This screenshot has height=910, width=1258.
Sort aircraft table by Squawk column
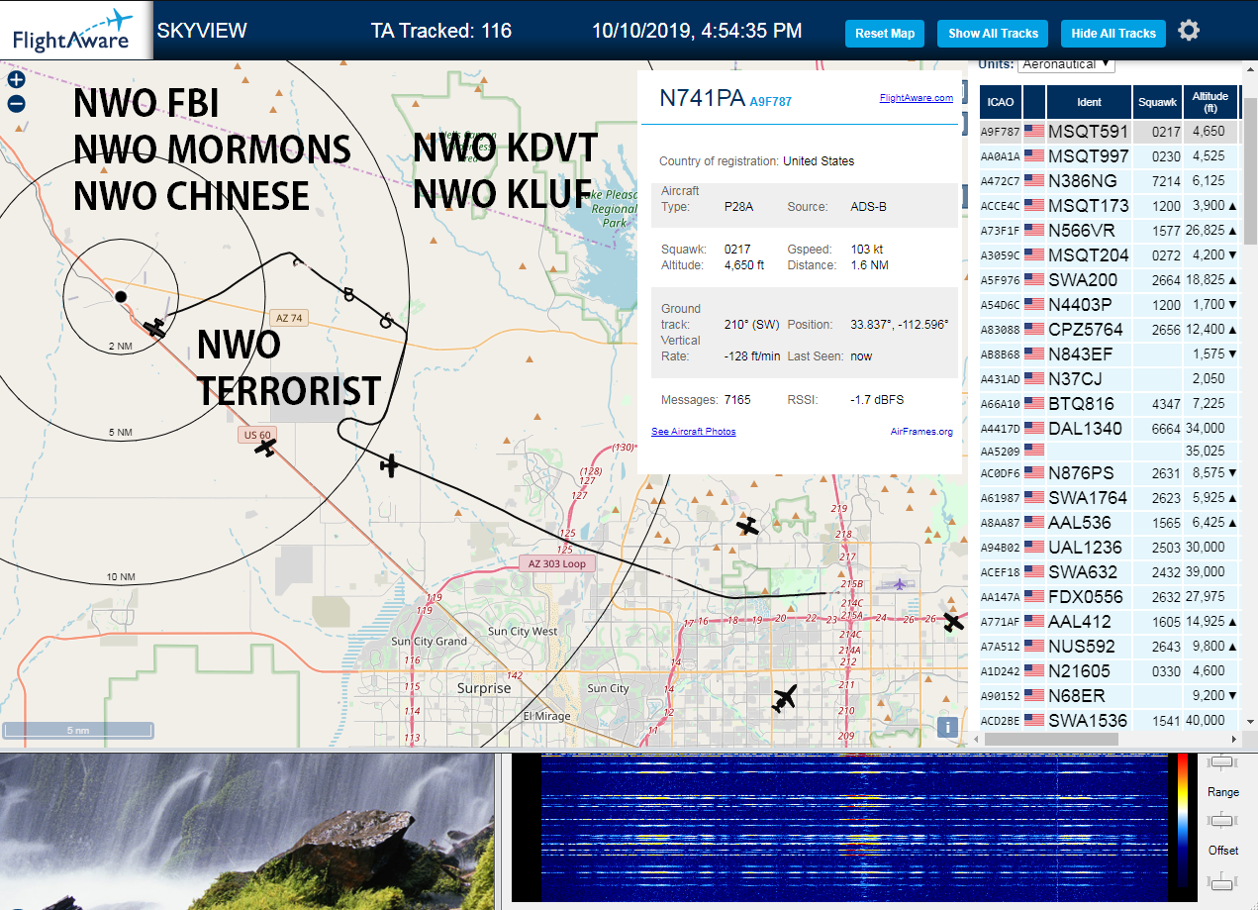pyautogui.click(x=1157, y=101)
